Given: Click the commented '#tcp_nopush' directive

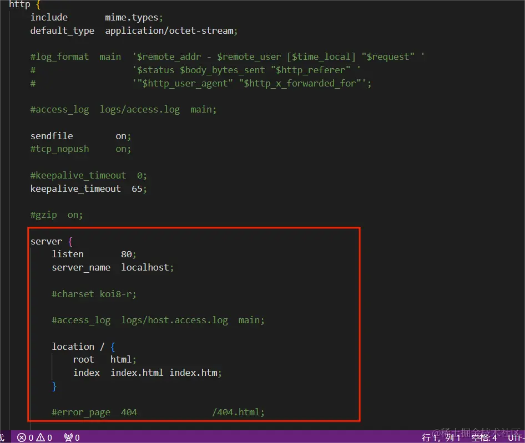Looking at the screenshot, I should (x=59, y=149).
